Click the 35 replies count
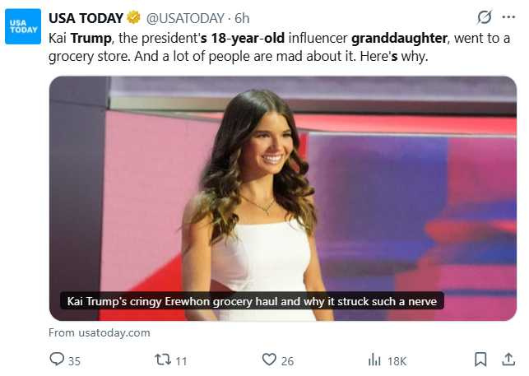Image resolution: width=529 pixels, height=376 pixels. 74,360
